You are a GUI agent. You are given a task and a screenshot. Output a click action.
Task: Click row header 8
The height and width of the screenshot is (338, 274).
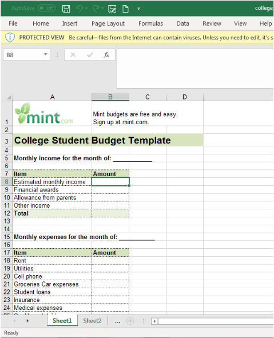(x=6, y=182)
